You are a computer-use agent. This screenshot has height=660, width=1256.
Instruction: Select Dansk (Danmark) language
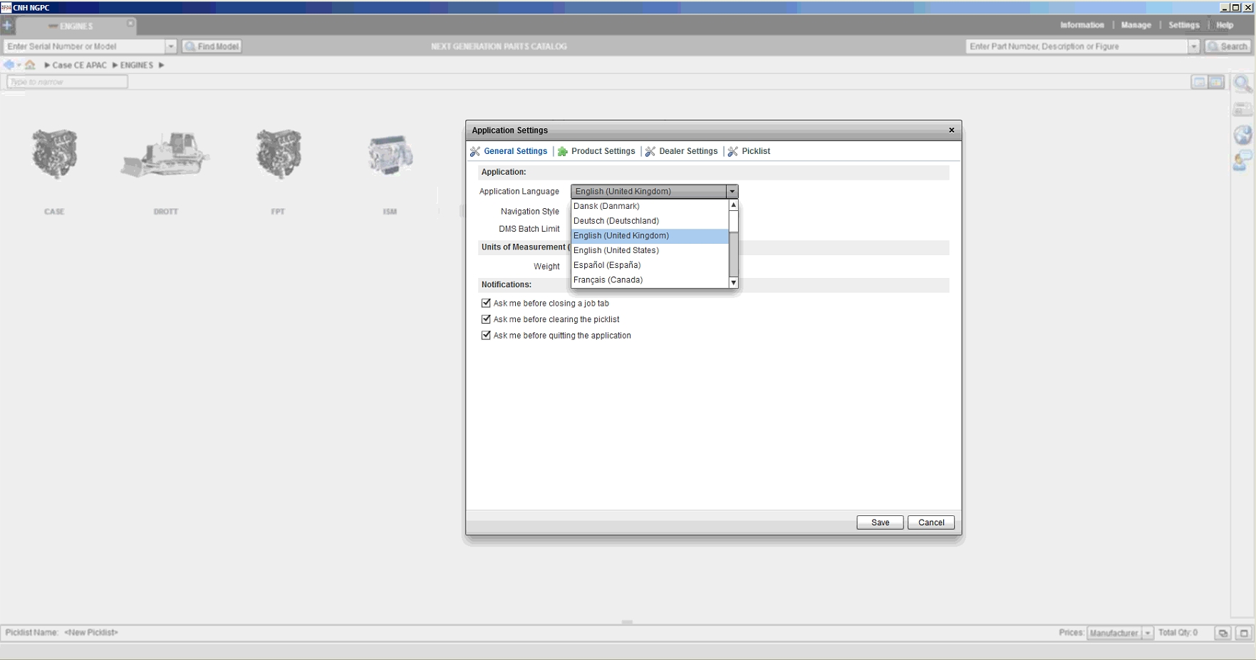(x=650, y=206)
